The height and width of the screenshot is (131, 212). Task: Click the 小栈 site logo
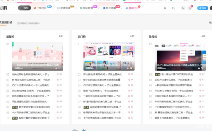[x=3, y=8]
